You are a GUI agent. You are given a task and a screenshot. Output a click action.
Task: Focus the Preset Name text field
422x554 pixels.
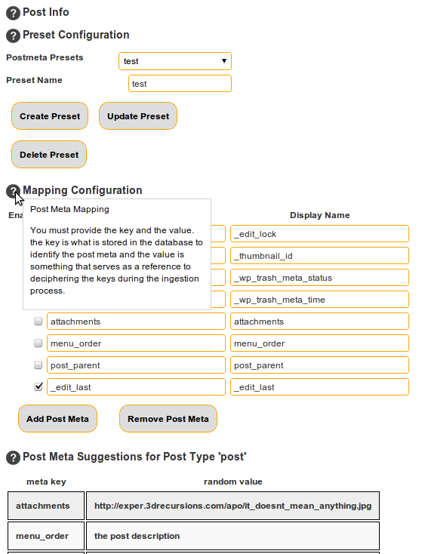click(180, 83)
